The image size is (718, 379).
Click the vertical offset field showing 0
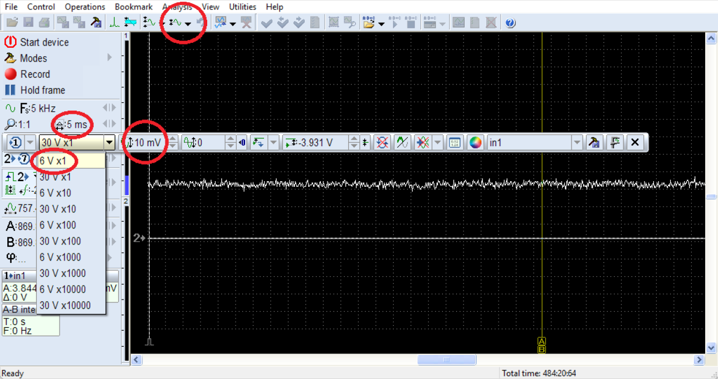pos(203,143)
